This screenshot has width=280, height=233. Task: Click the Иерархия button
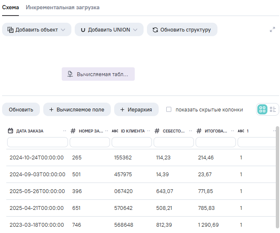tap(136, 109)
